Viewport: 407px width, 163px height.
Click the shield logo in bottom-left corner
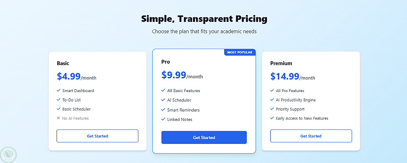point(8,154)
